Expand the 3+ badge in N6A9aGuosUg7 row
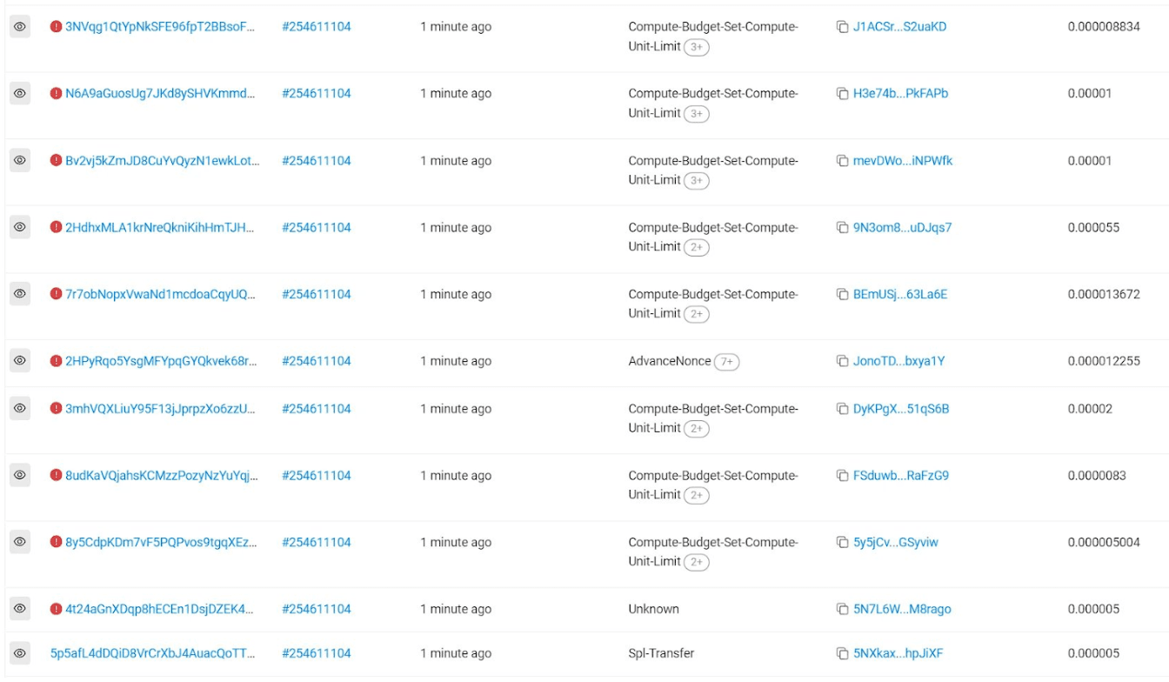The image size is (1169, 682). coord(696,114)
